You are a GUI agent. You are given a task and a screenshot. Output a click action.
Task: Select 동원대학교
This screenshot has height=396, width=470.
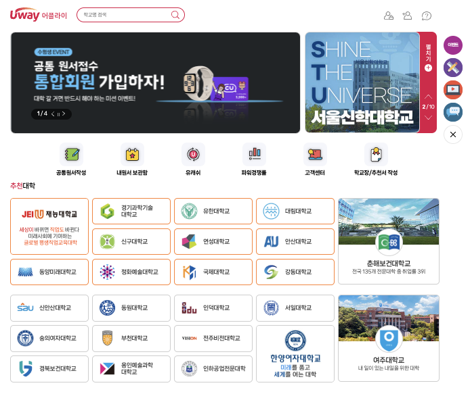pos(131,308)
